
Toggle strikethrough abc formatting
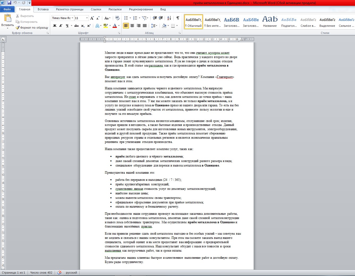[x=76, y=26]
